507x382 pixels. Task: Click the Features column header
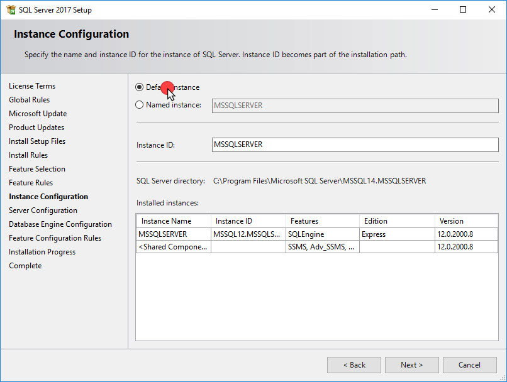pyautogui.click(x=322, y=221)
